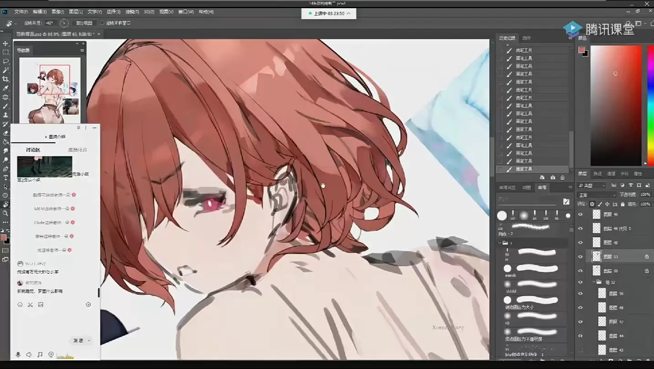Viewport: 654px width, 369px height.
Task: Hide layer 图层 46 with eye icon
Action: pyautogui.click(x=580, y=214)
